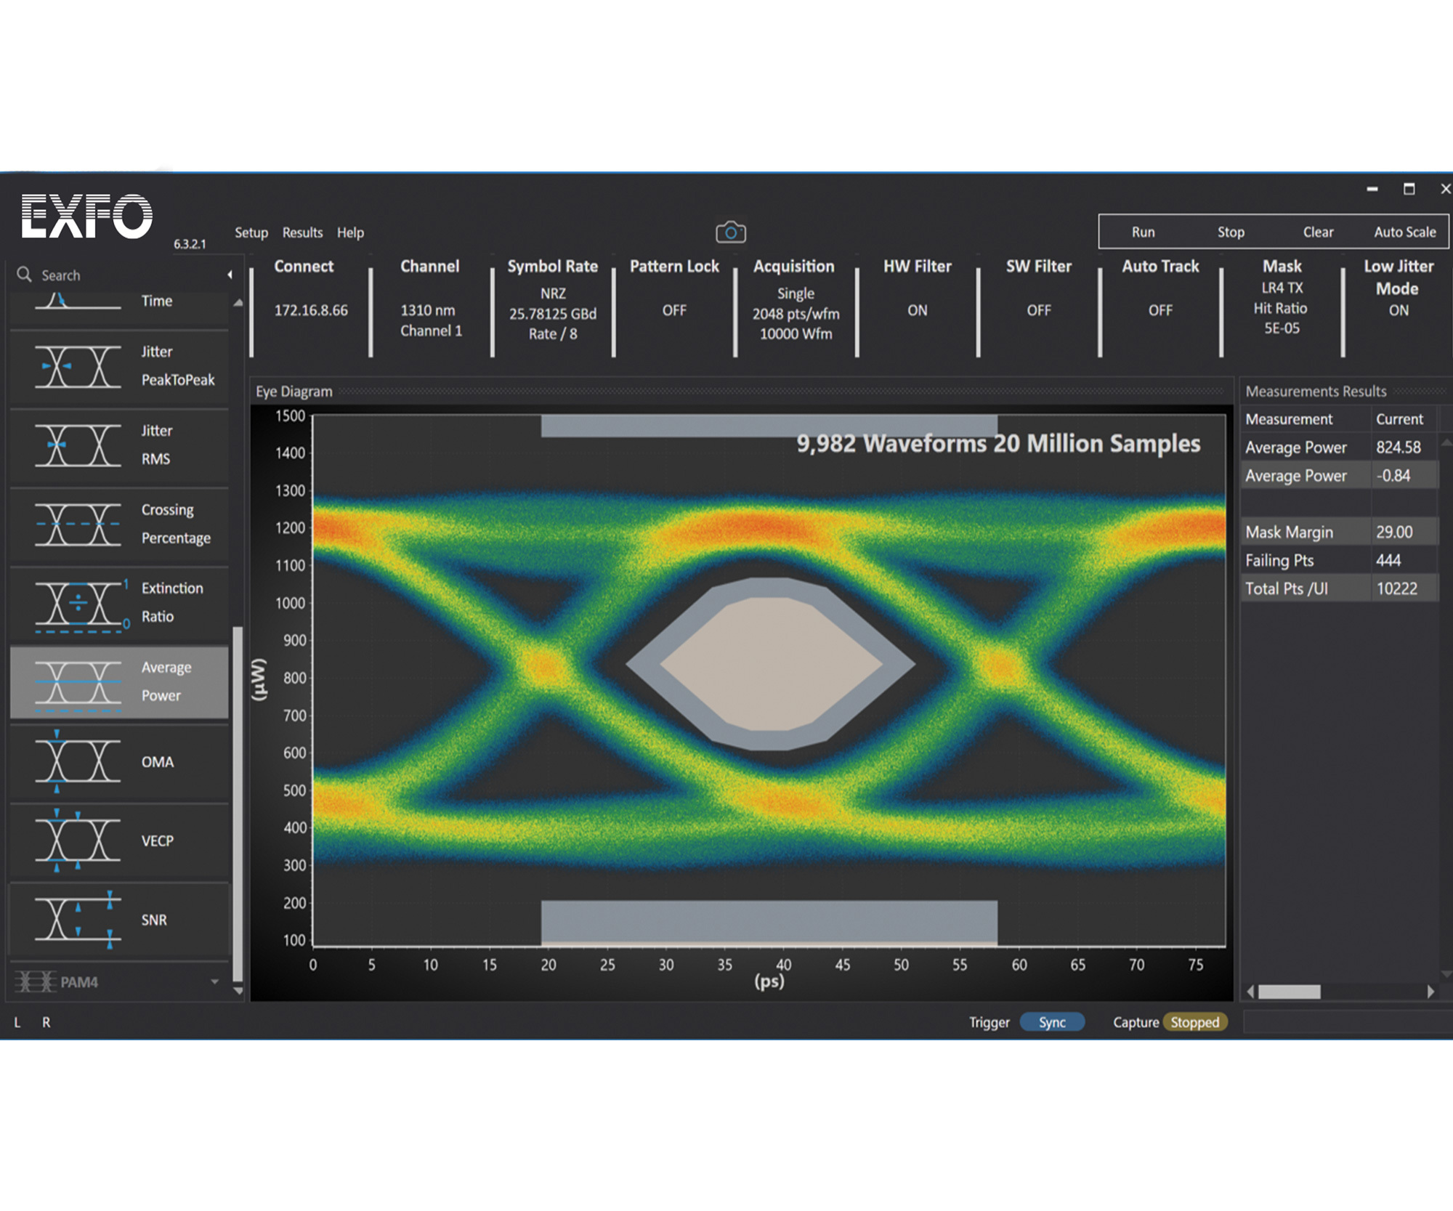The image size is (1453, 1211).
Task: Toggle SW Filter OFF setting
Action: tap(1039, 310)
